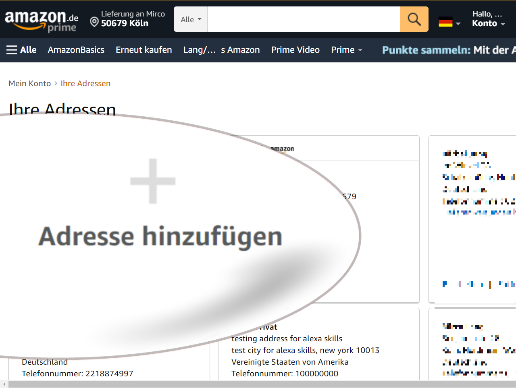This screenshot has width=516, height=388.
Task: Click in the Amazon search field
Action: coord(304,19)
